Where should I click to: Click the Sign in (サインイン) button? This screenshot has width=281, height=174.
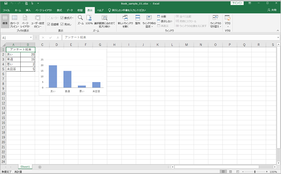(x=237, y=3)
